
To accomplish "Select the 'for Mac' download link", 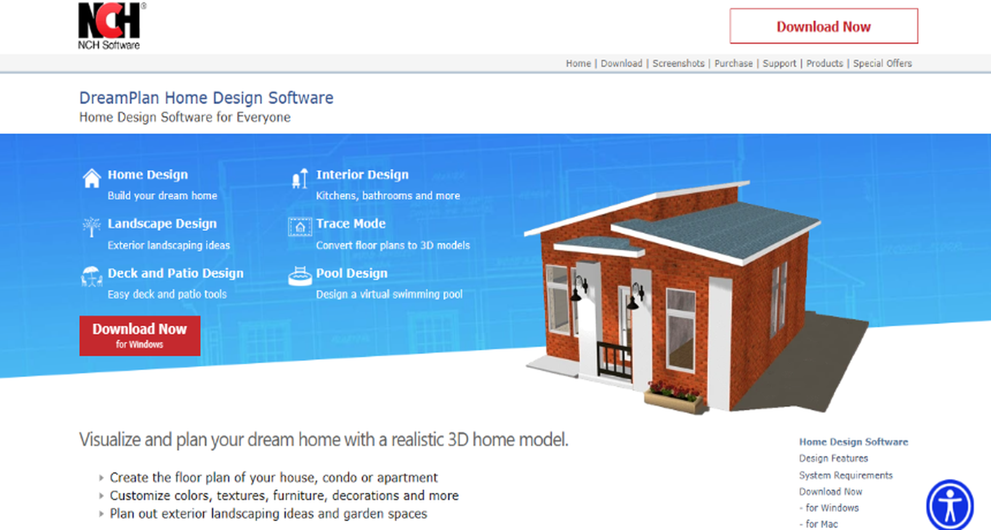I will (x=820, y=524).
